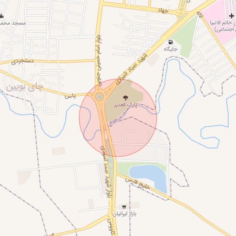Click the خلیج فارس street label
This screenshot has height=236, width=236.
click(137, 183)
